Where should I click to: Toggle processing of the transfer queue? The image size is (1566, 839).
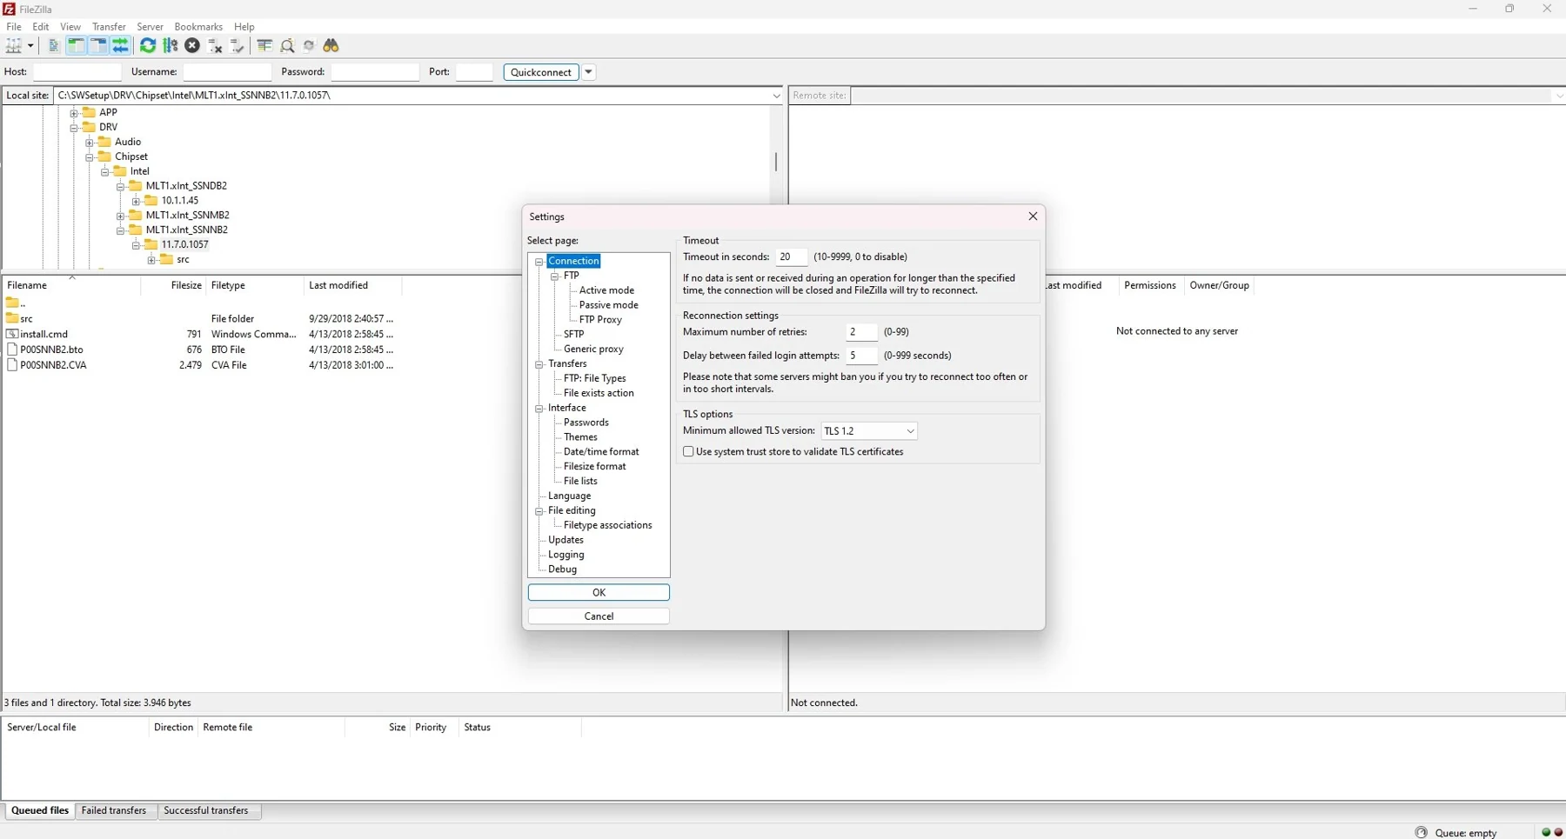(171, 45)
